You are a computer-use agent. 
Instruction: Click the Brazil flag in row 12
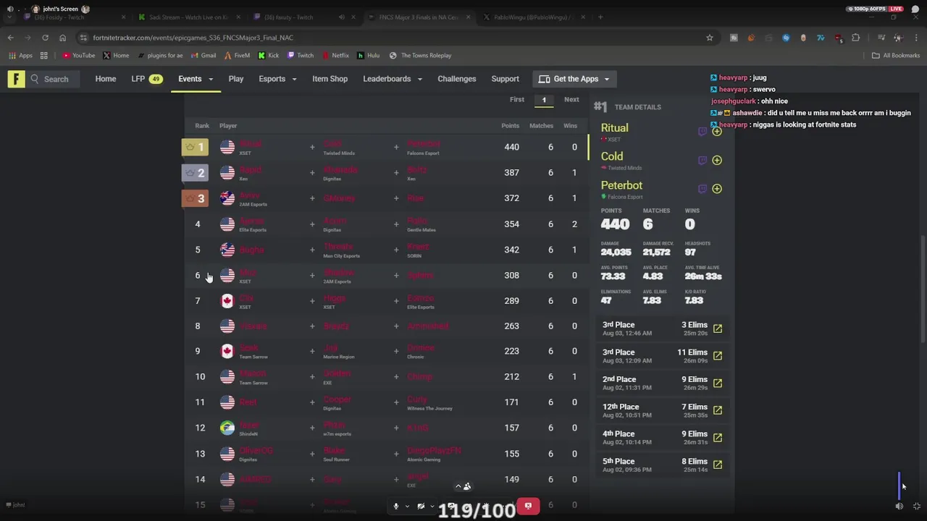[227, 428]
